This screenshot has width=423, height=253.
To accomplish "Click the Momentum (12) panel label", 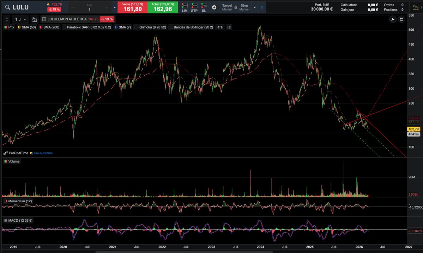I will pos(20,201).
